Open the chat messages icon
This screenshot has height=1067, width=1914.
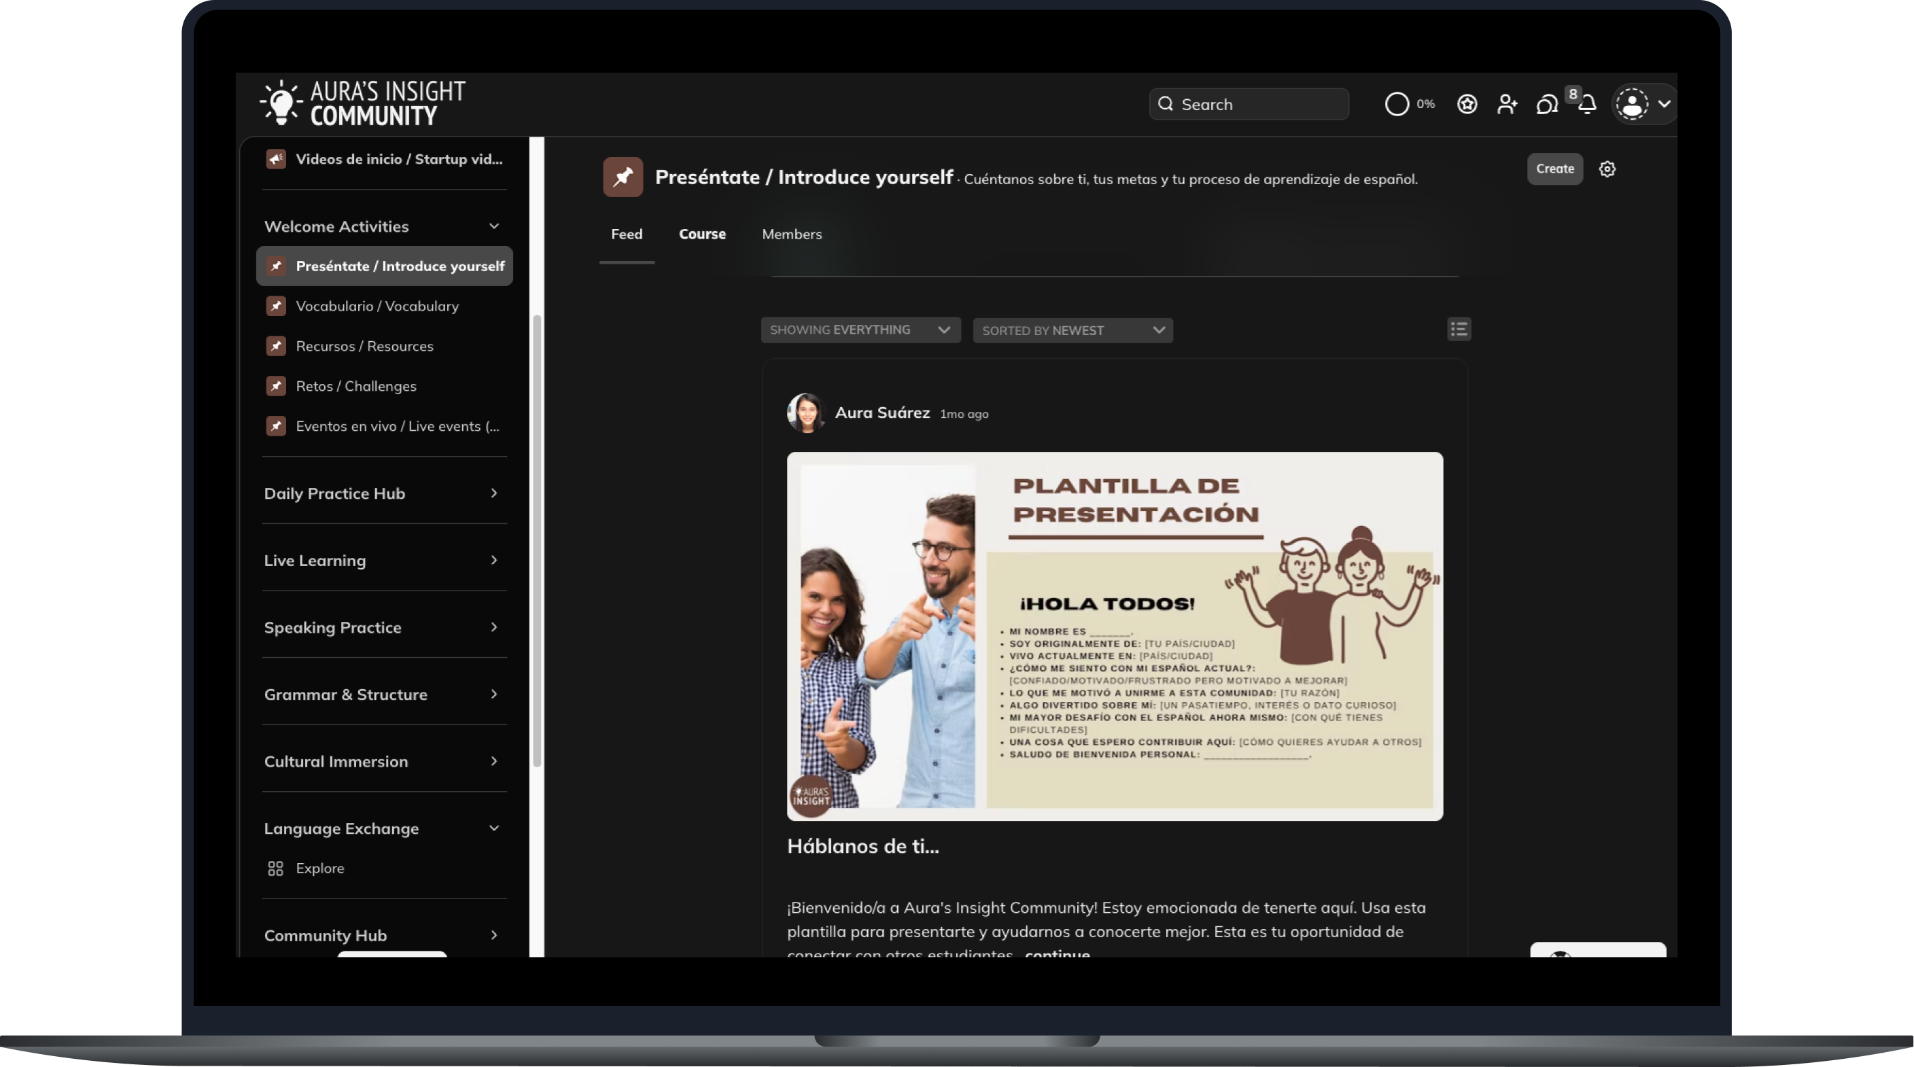coord(1547,105)
